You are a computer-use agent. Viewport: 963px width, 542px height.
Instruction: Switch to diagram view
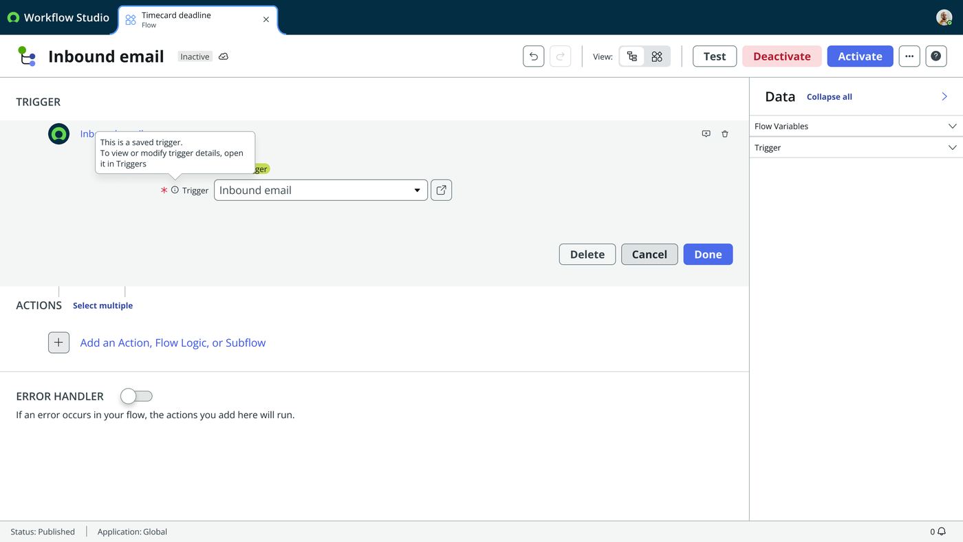657,56
